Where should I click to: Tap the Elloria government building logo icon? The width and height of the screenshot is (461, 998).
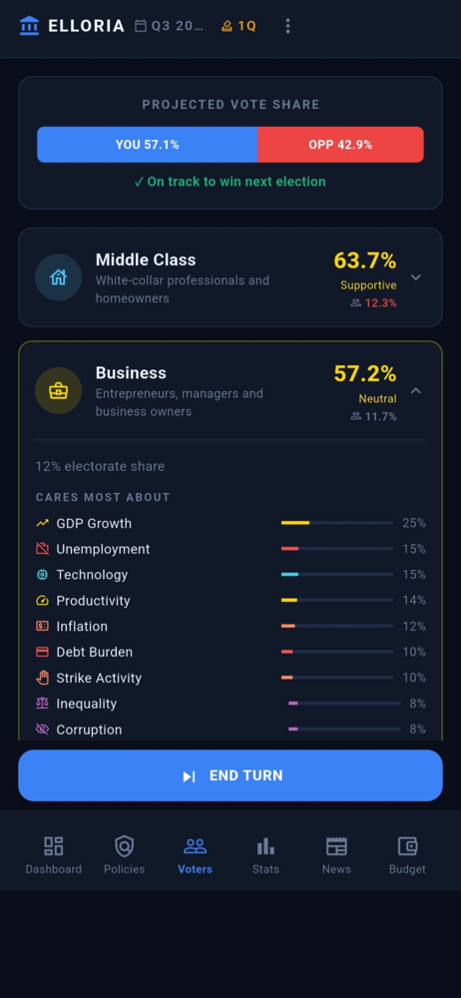29,26
